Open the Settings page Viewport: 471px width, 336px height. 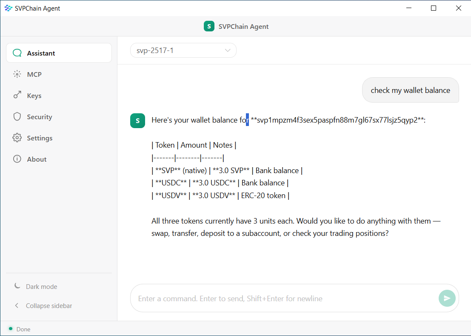click(x=59, y=138)
